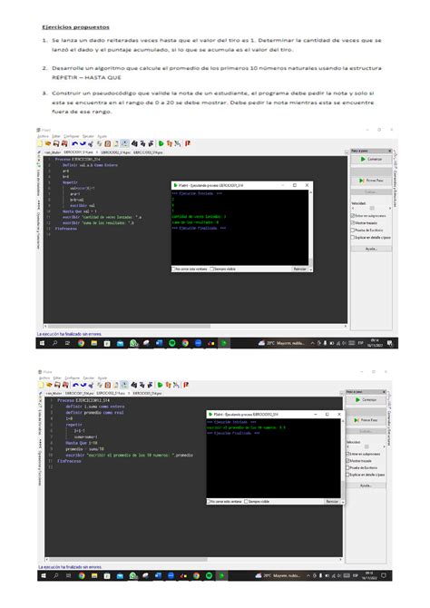Switch to EJERCICIO02 file tab in the EJERCICIO01 window
Image resolution: width=430 pixels, height=608 pixels.
[x=115, y=152]
